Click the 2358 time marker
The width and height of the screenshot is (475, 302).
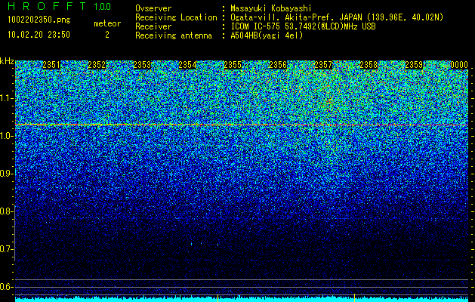369,65
